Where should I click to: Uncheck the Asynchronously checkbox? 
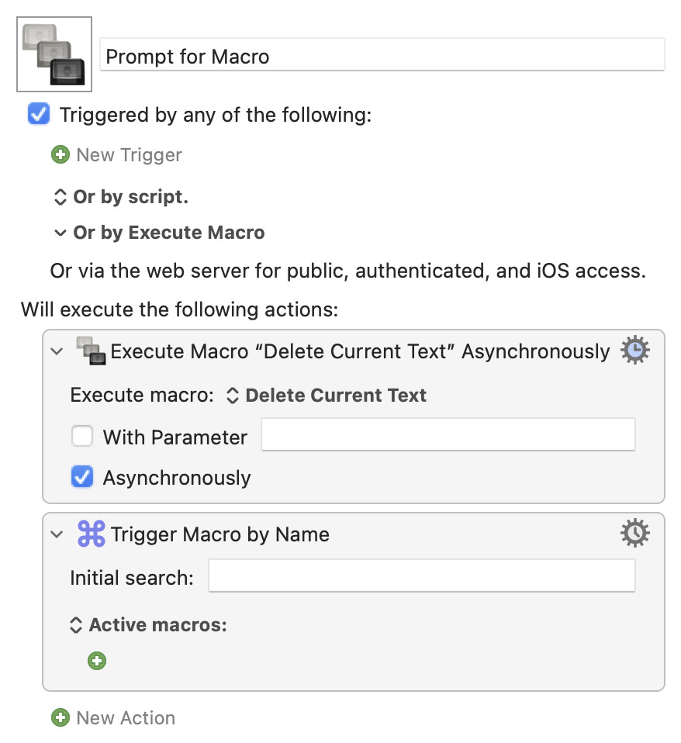(82, 477)
